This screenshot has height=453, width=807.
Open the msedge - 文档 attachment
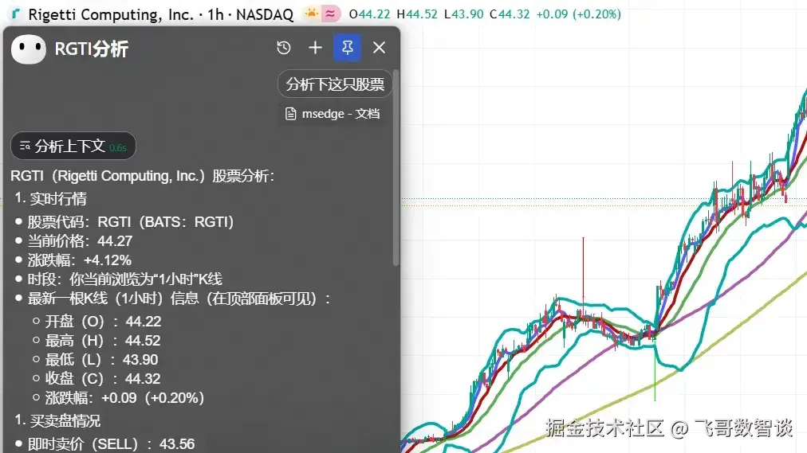333,114
